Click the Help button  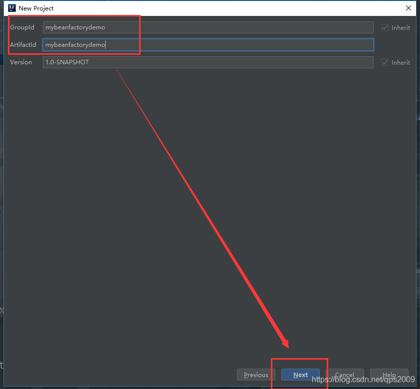point(389,375)
